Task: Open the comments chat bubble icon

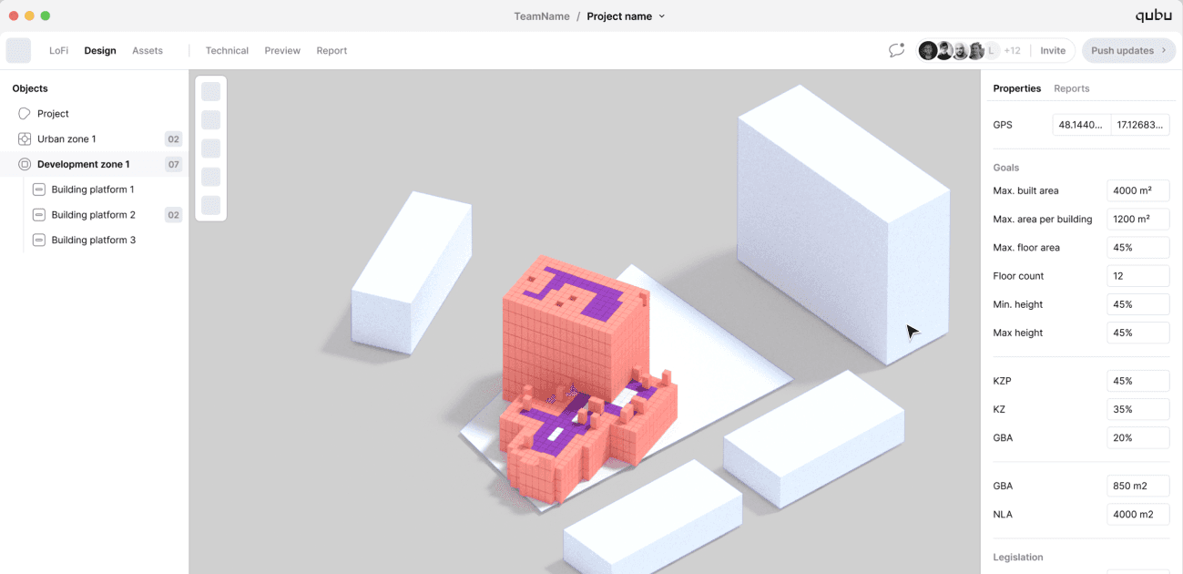Action: 897,51
